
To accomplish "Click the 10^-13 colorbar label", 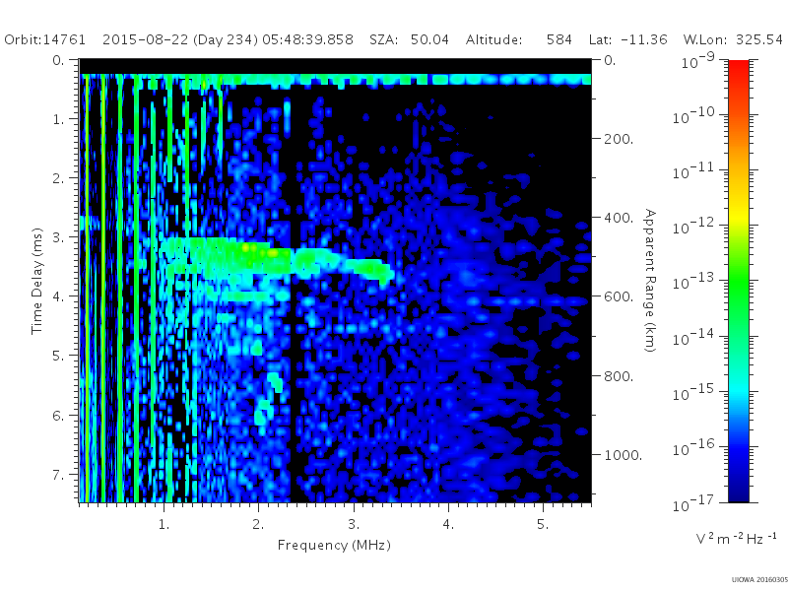I will tap(694, 282).
